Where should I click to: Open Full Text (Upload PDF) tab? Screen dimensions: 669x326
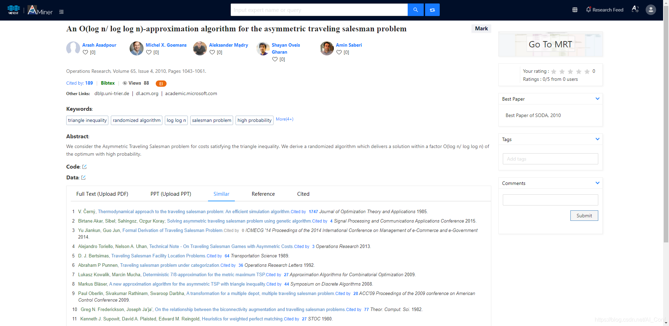pyautogui.click(x=102, y=194)
